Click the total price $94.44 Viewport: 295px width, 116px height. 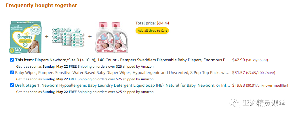click(163, 23)
